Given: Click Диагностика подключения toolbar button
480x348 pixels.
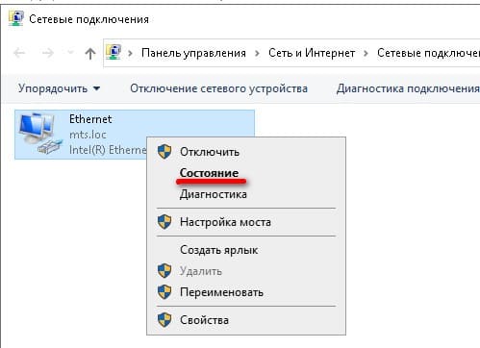Looking at the screenshot, I should pos(408,88).
